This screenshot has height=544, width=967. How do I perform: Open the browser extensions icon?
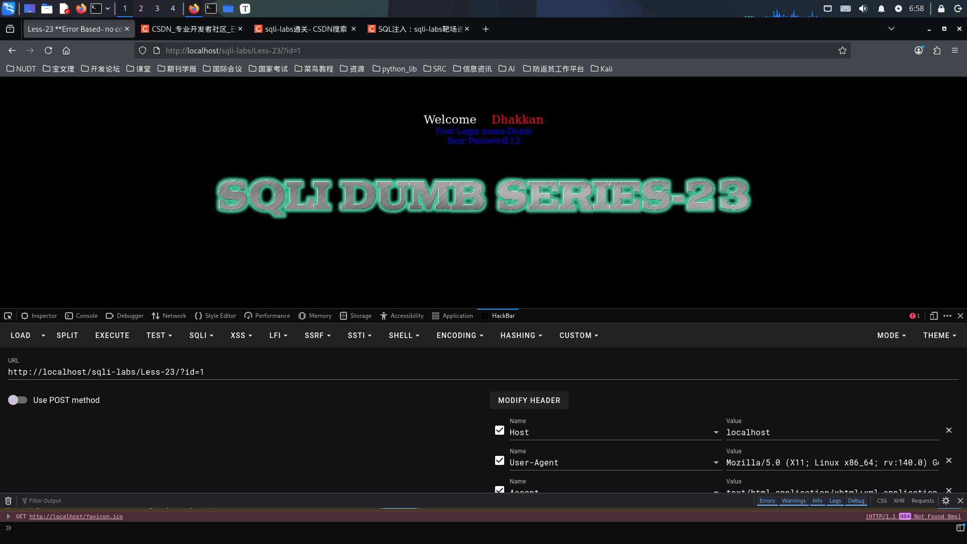937,50
